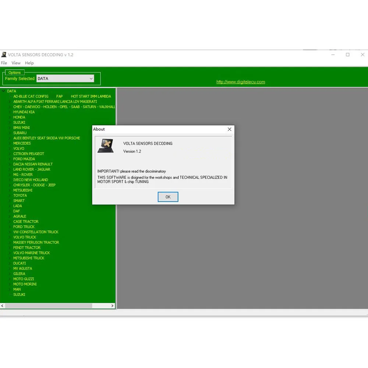Select MITSUBISHI TRUCK tree item

pyautogui.click(x=29, y=258)
